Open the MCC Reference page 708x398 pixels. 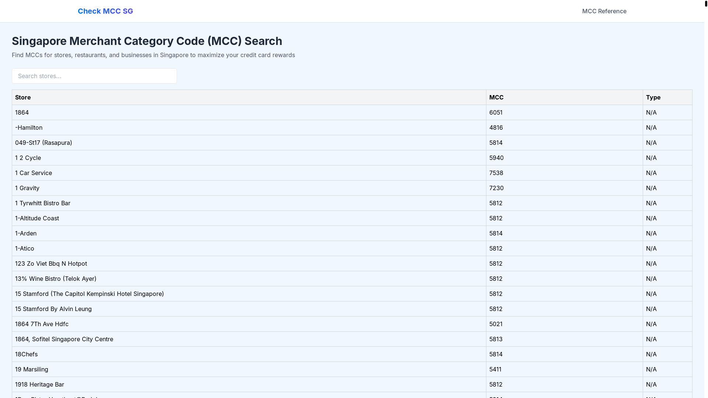tap(604, 11)
